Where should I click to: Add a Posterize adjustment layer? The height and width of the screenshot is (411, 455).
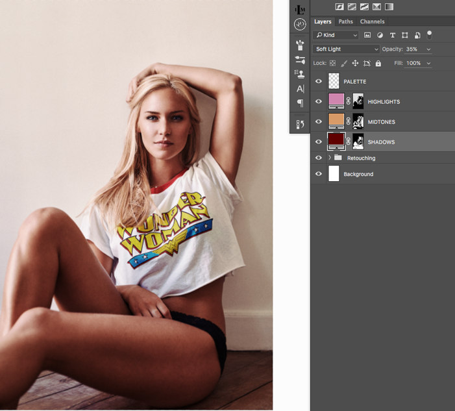[x=352, y=6]
